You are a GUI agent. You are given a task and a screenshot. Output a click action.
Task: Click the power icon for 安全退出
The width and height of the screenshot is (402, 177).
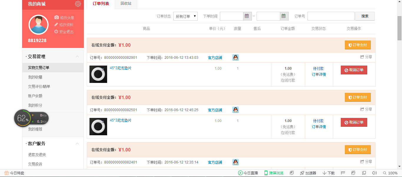tap(56, 31)
